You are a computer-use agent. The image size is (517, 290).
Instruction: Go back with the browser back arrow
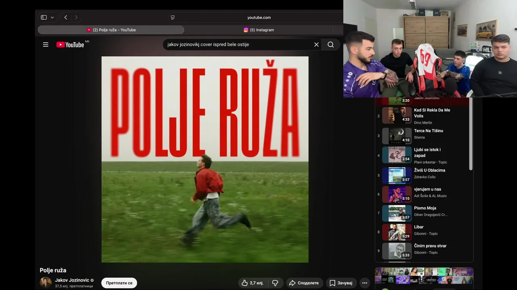pyautogui.click(x=65, y=17)
